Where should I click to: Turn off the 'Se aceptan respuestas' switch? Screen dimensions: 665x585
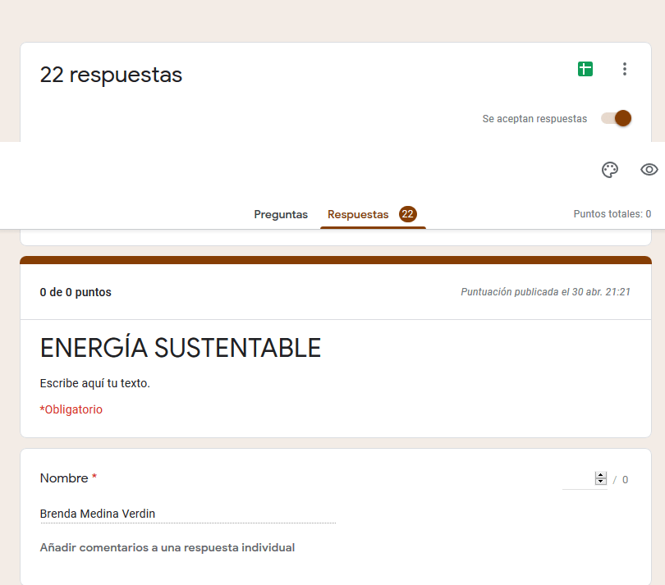617,118
